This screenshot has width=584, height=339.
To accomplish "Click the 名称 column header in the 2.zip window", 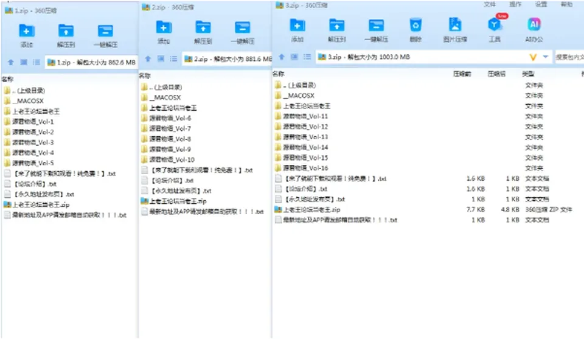I will [x=145, y=75].
